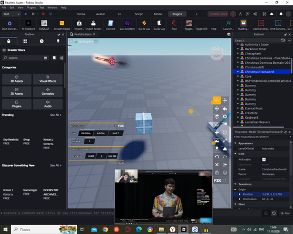Viewport: 293px width, 234px height.
Task: Select the F3X Resize tool
Action: (225, 101)
